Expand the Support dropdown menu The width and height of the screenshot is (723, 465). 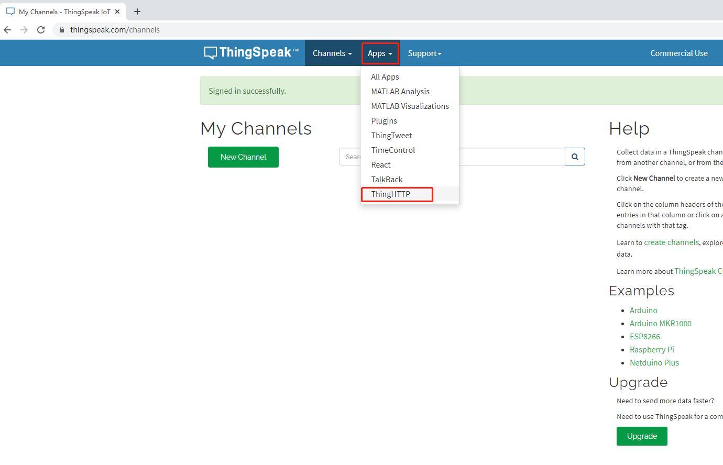(x=424, y=53)
